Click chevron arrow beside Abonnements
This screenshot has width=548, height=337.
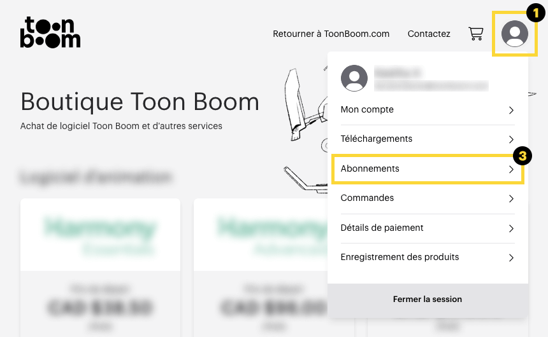(x=511, y=170)
